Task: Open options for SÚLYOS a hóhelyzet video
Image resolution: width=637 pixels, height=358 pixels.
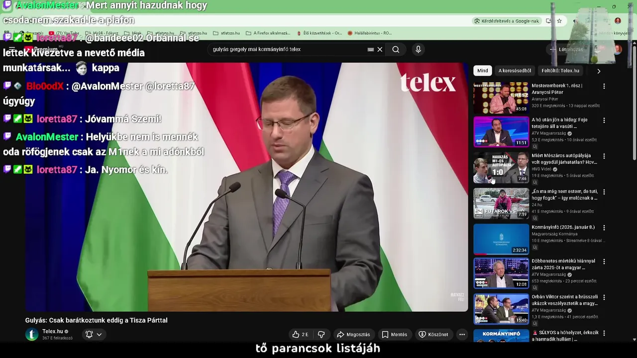Action: (x=604, y=333)
